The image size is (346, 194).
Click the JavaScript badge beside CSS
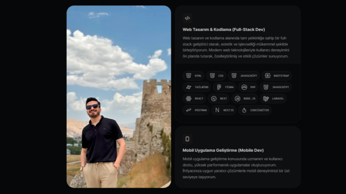click(244, 75)
